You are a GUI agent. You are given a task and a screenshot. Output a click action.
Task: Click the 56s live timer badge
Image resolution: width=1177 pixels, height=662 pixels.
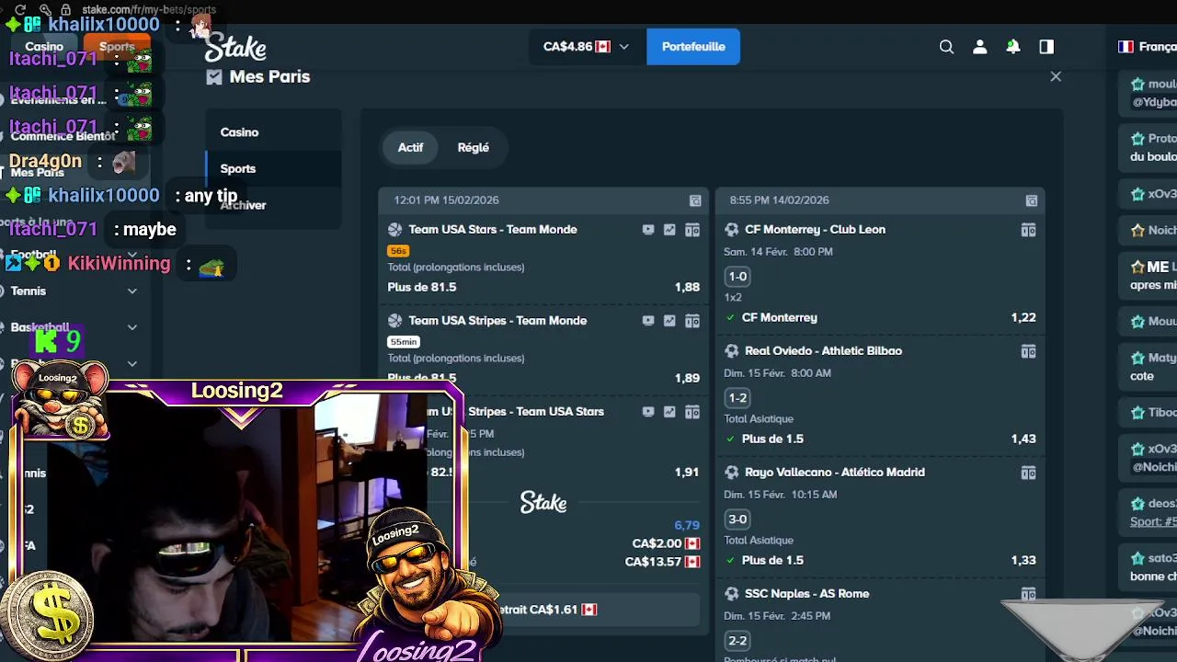click(x=398, y=251)
